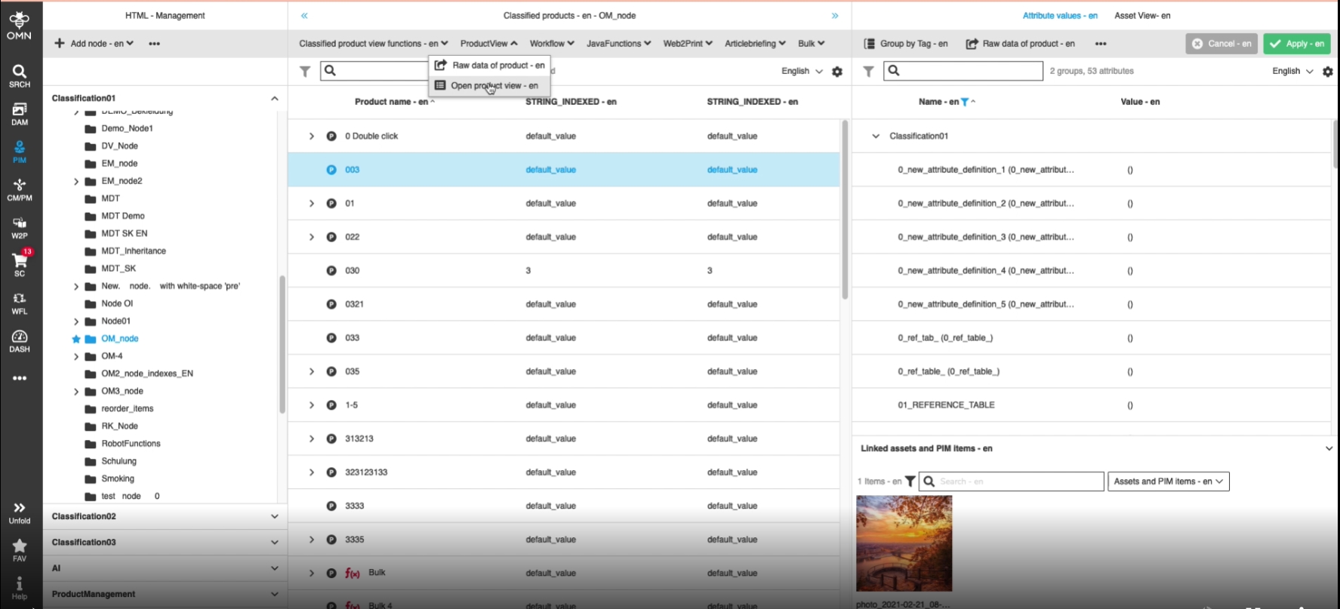Toggle the Name column filter icon
1340x609 pixels.
tap(965, 102)
